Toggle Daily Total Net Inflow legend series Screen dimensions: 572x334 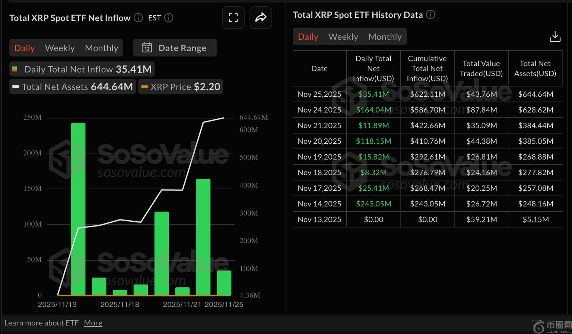82,69
